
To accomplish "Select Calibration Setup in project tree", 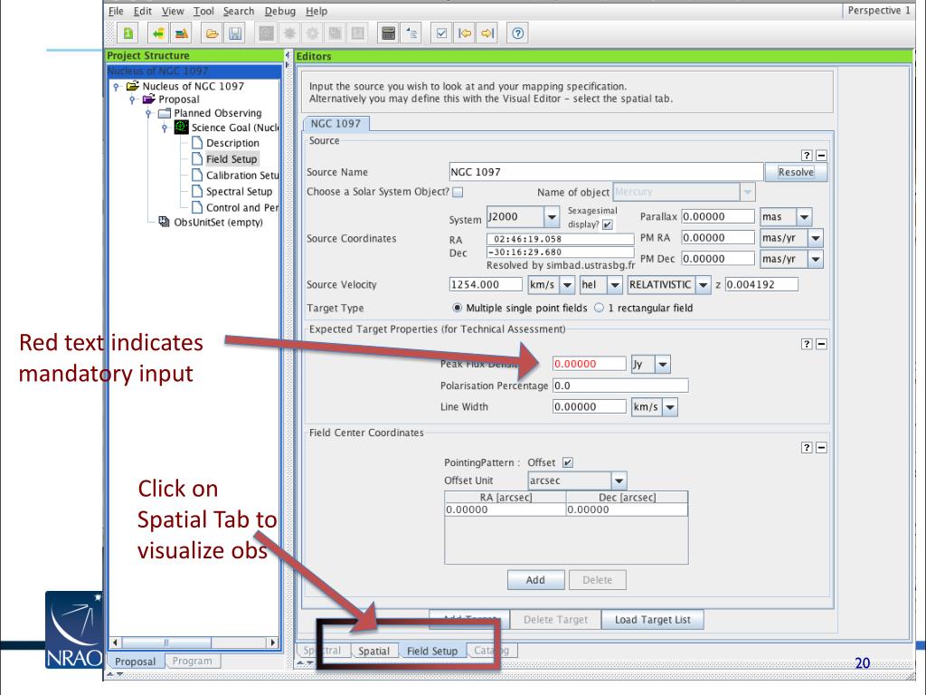I will click(235, 176).
